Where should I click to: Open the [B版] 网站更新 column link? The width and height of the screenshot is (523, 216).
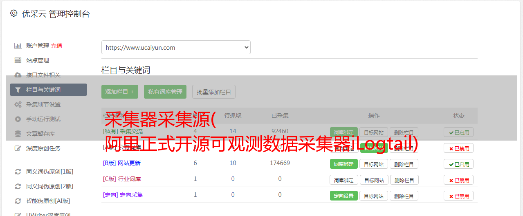[122, 163]
